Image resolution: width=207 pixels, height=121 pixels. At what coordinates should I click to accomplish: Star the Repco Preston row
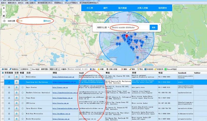coord(23,87)
